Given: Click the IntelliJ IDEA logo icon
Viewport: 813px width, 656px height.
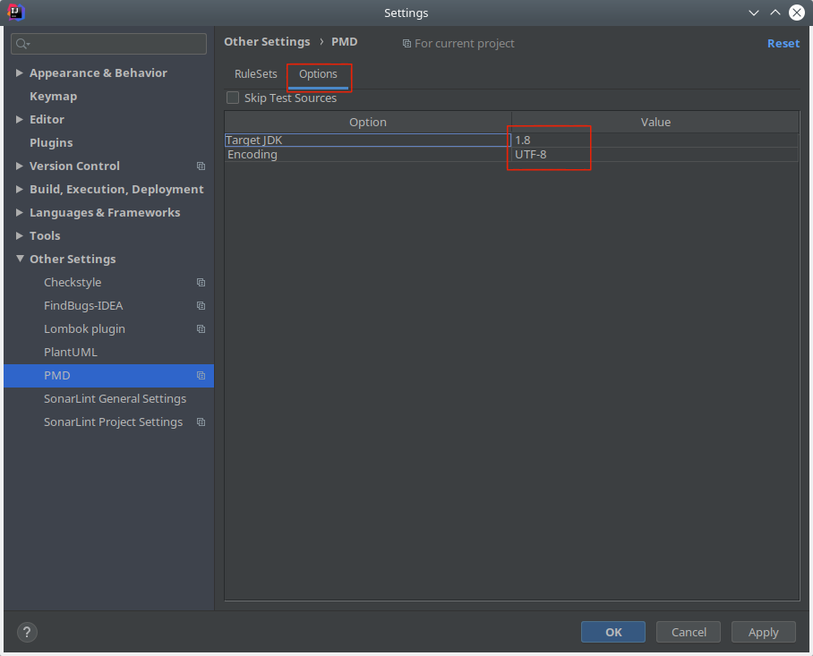Looking at the screenshot, I should click(x=15, y=13).
